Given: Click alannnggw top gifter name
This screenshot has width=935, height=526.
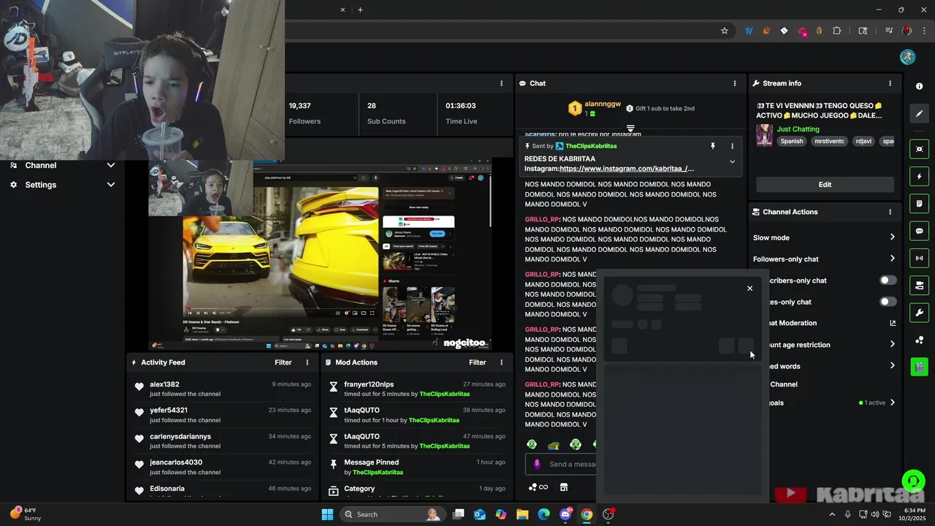Looking at the screenshot, I should (603, 104).
